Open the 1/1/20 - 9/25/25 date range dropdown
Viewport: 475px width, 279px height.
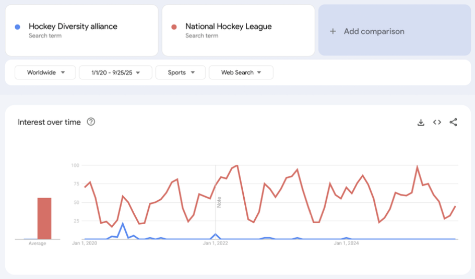pyautogui.click(x=115, y=72)
